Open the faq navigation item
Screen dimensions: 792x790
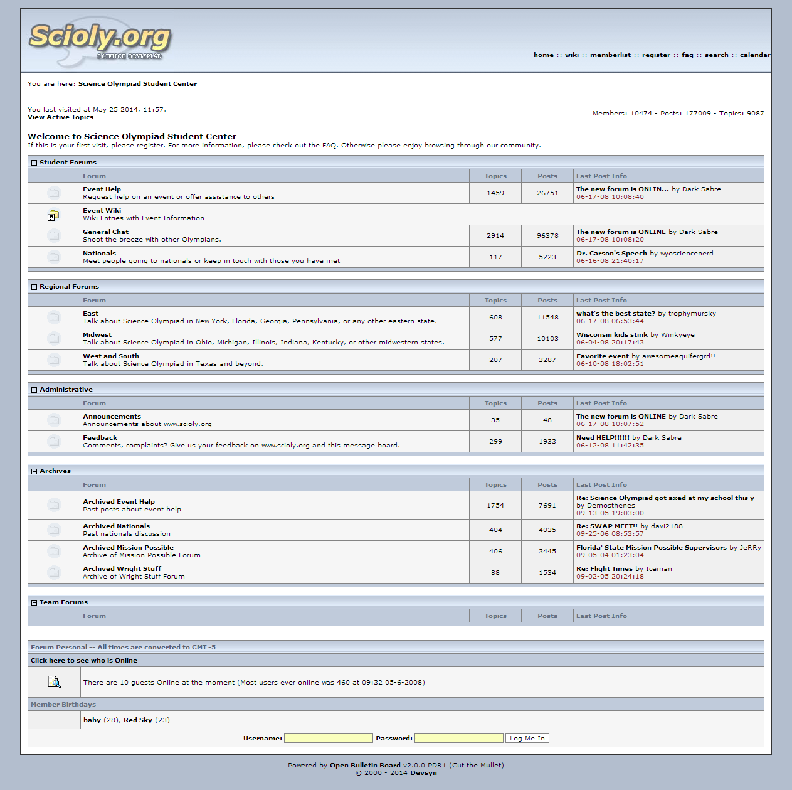click(x=687, y=55)
